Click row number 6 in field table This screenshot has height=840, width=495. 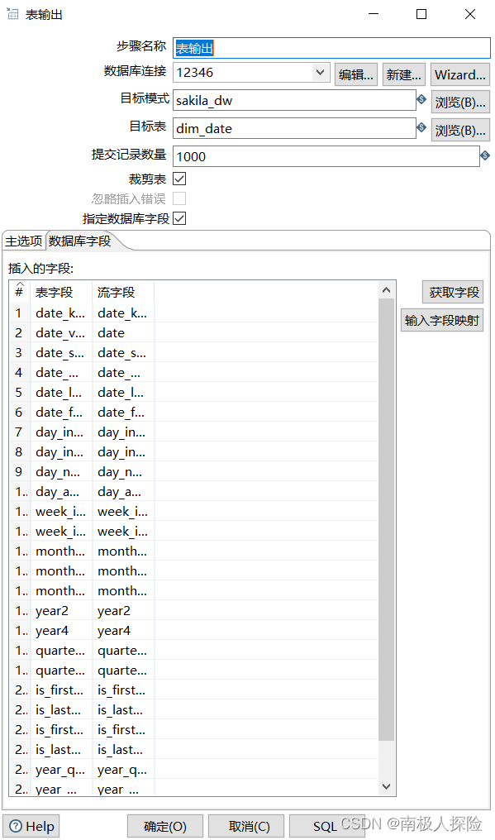[20, 412]
